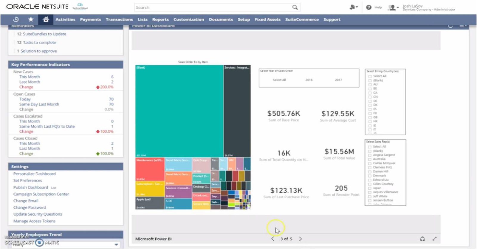
Task: Click the red up arrow beside 200.0%
Action: (x=97, y=87)
